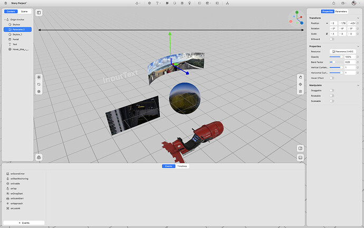Screen dimensions: 364x228
Task: Click the orientation axis gizmo
Action: [296, 17]
